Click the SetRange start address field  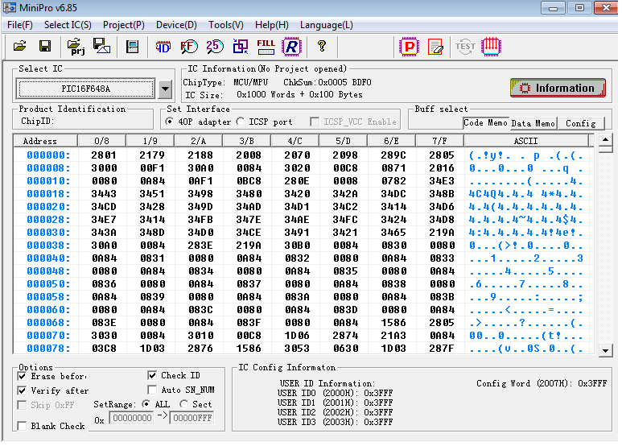(130, 418)
